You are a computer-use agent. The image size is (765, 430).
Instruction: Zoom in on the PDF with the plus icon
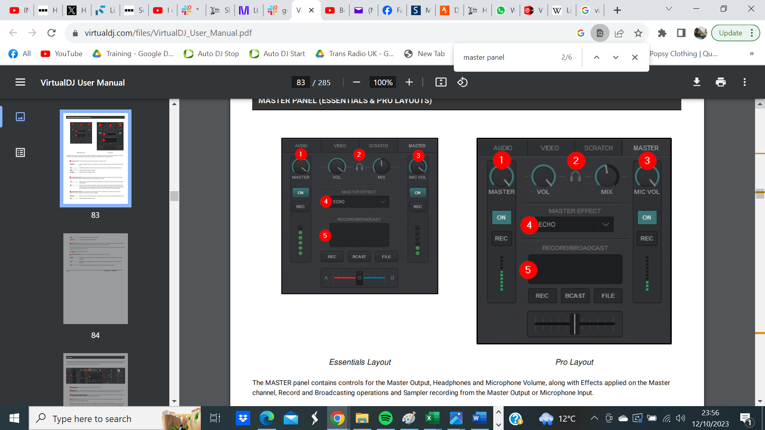(409, 82)
